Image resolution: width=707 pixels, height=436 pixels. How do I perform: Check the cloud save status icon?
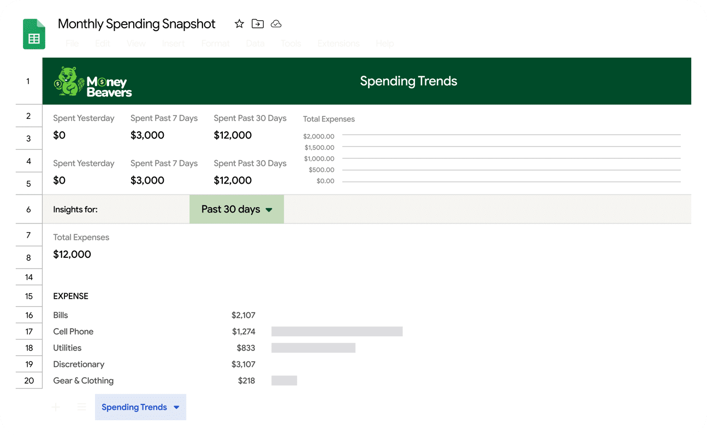(x=276, y=23)
